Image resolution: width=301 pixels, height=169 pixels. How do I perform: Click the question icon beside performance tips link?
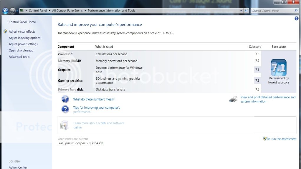pos(65,109)
